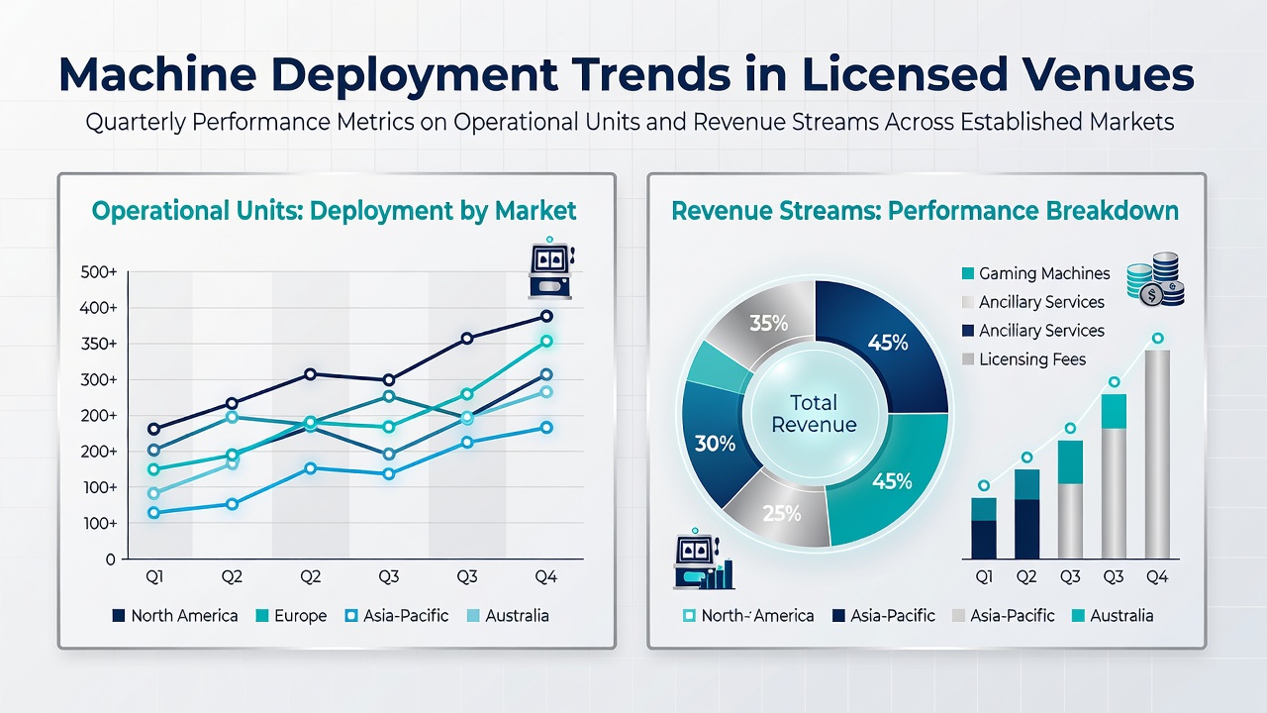This screenshot has width=1267, height=713.
Task: Click the 'Q1' label under the line chart
Action: tap(154, 576)
